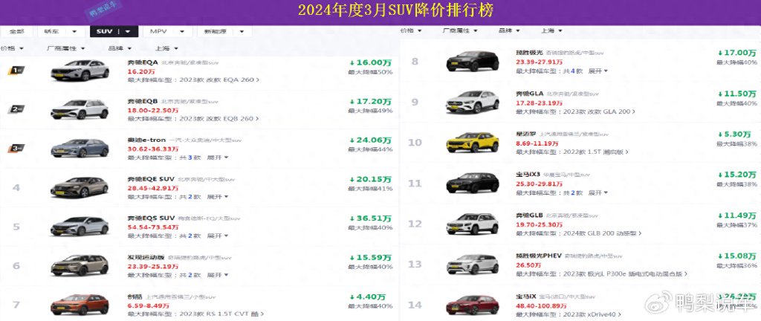
Task: Open the 奔驰EQA car thumbnail
Action: (x=80, y=71)
